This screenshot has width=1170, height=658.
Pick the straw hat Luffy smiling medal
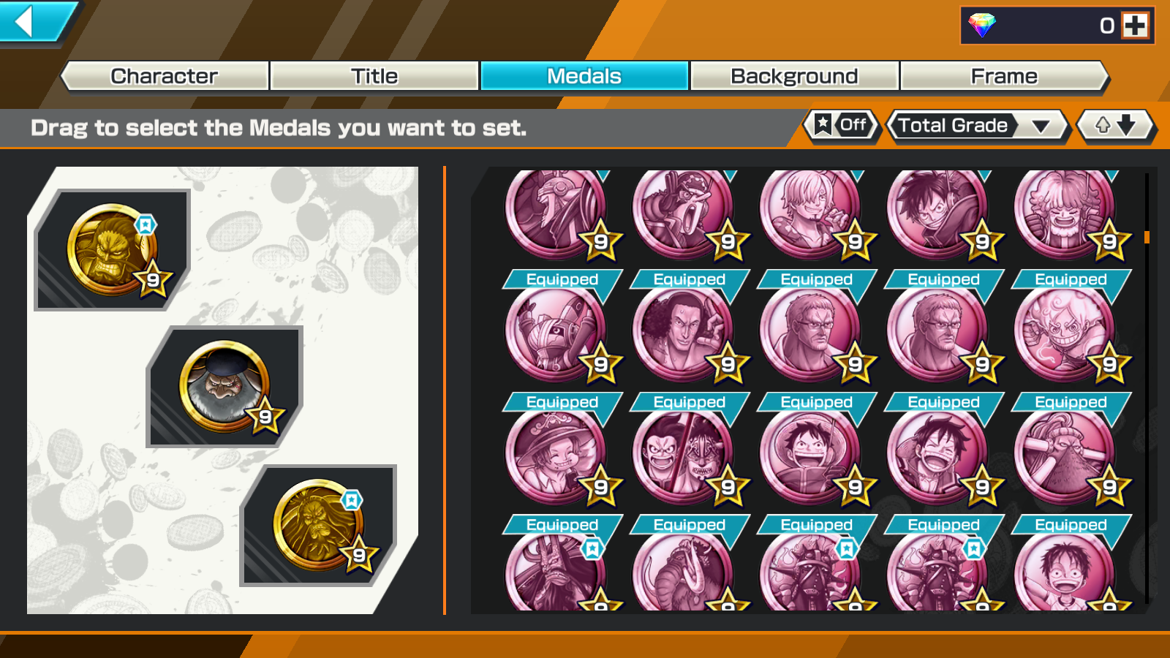[x=810, y=457]
